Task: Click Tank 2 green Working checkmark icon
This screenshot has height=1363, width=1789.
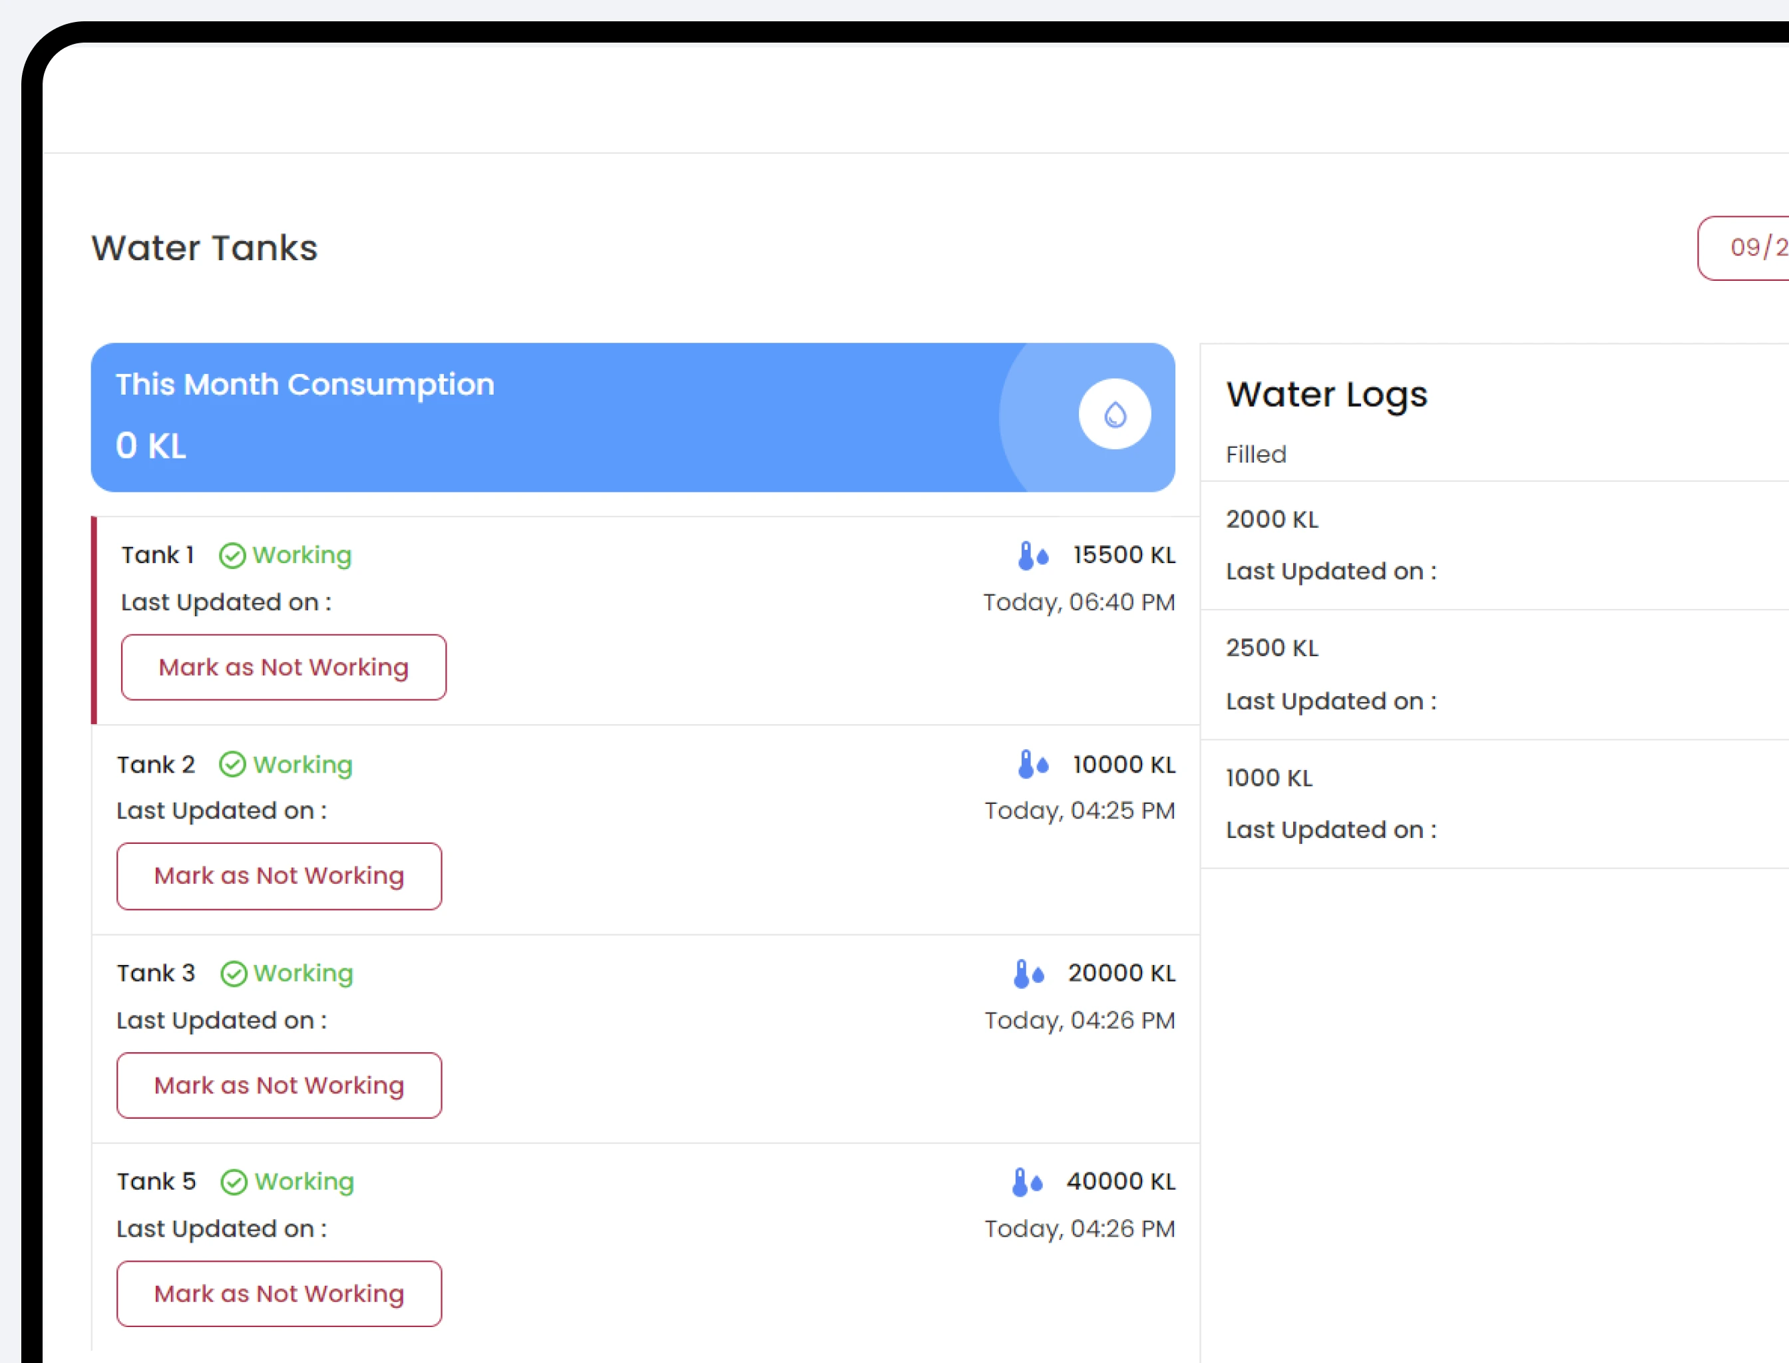Action: [232, 764]
